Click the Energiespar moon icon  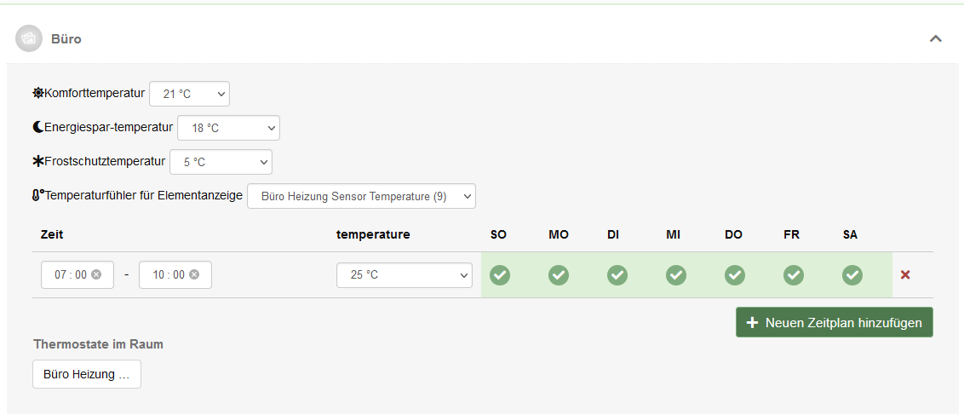click(x=38, y=127)
